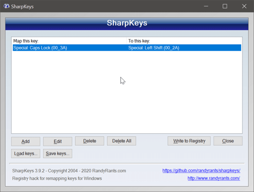Image resolution: width=254 pixels, height=192 pixels.
Task: Open the Load keys dialog
Action: (x=26, y=153)
